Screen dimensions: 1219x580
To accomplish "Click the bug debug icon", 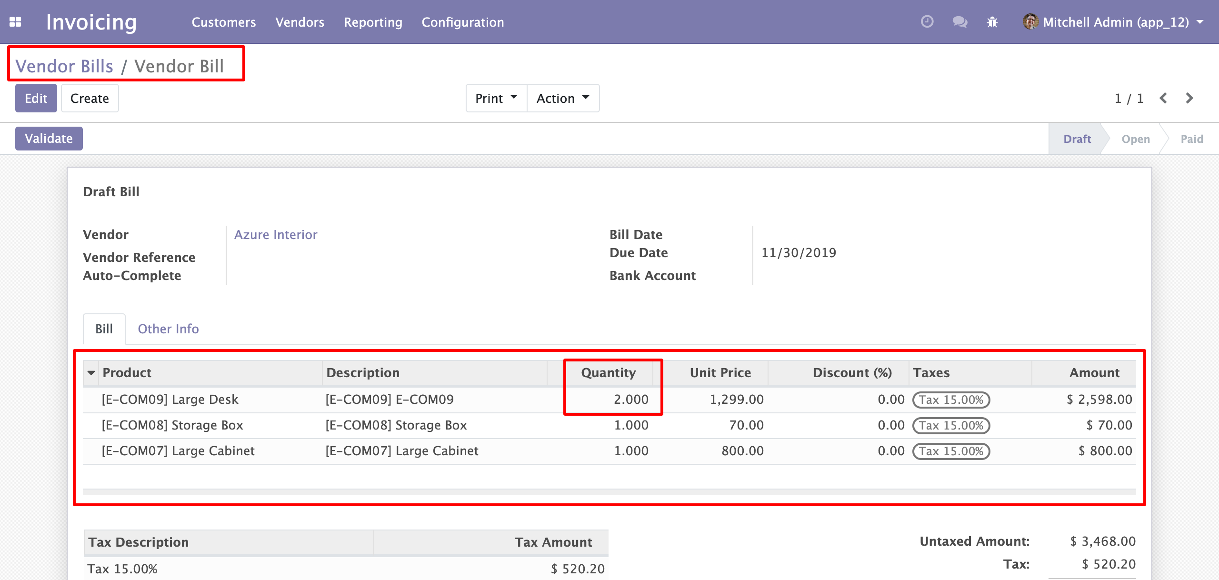I will 992,22.
